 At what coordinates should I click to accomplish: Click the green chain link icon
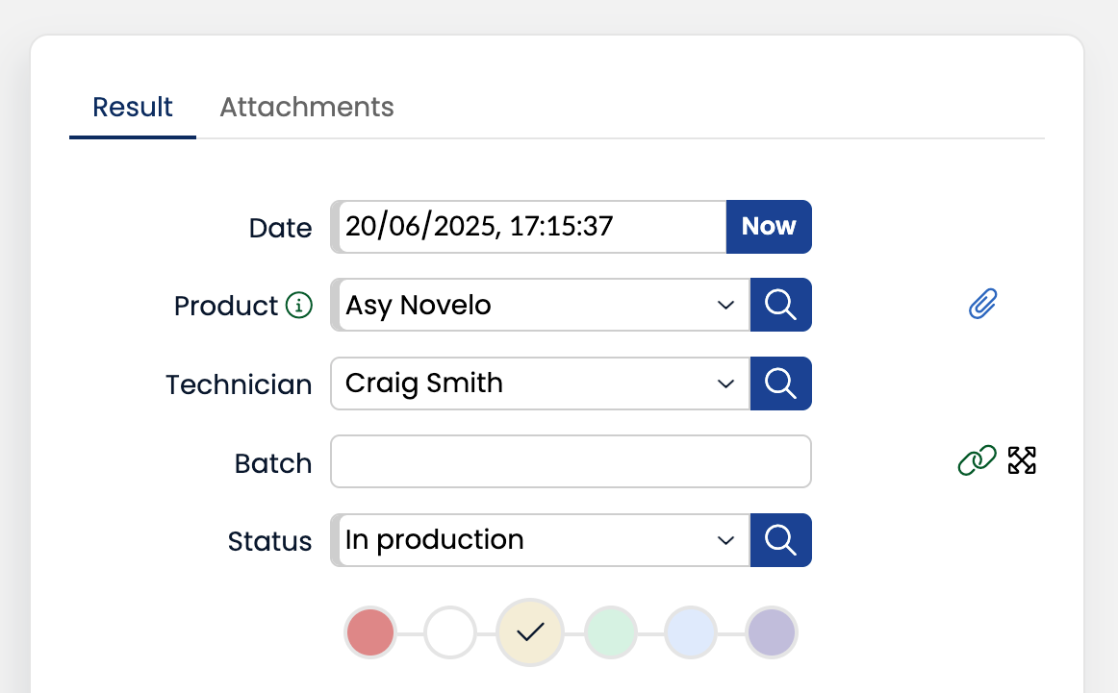coord(977,460)
